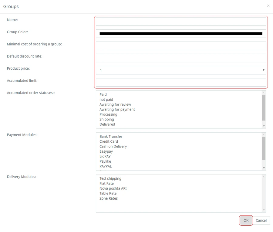The width and height of the screenshot is (273, 232).
Task: Click the Cancel button
Action: pyautogui.click(x=261, y=220)
